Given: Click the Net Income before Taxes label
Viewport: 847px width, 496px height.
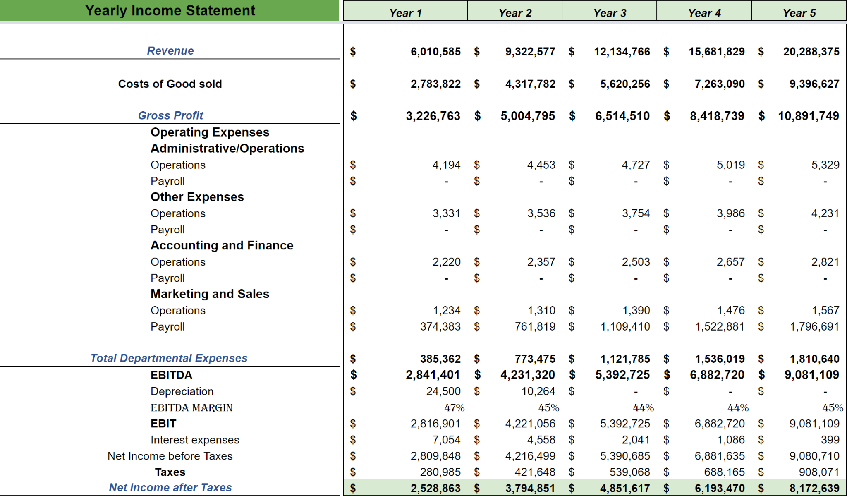Looking at the screenshot, I should click(x=170, y=456).
